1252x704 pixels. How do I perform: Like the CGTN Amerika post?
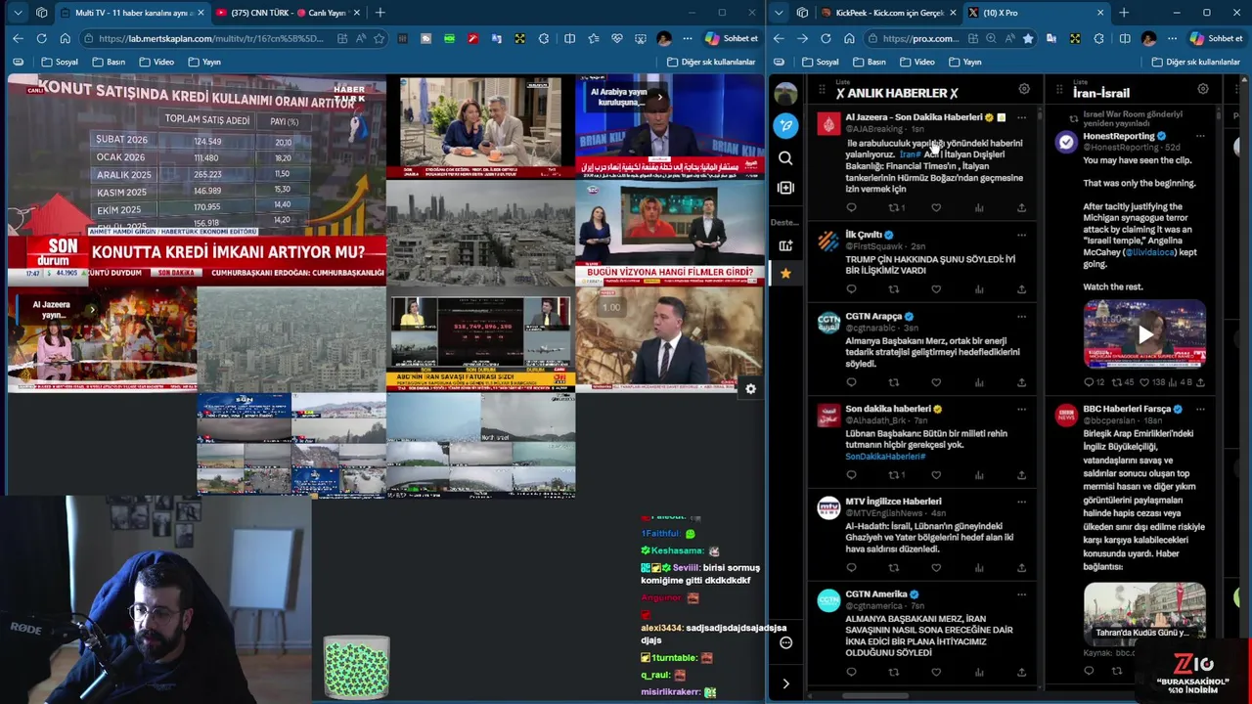[936, 672]
